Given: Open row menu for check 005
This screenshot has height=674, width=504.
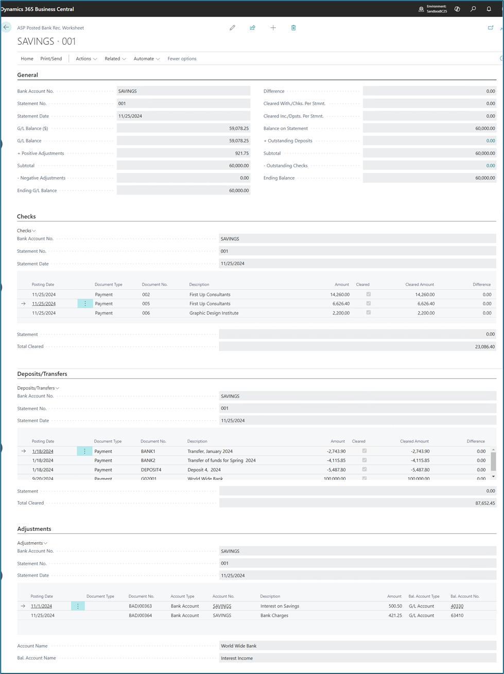Looking at the screenshot, I should (x=85, y=304).
